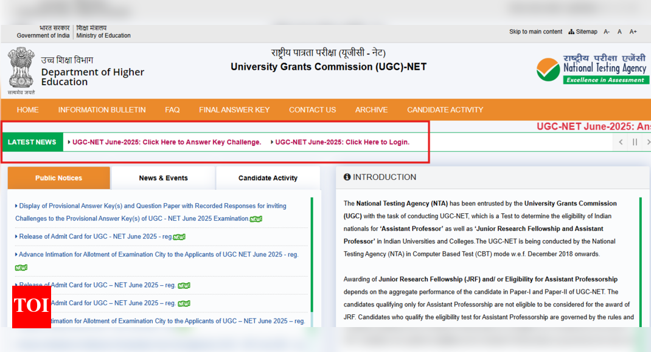651x352 pixels.
Task: Pause the latest news ticker
Action: (635, 142)
